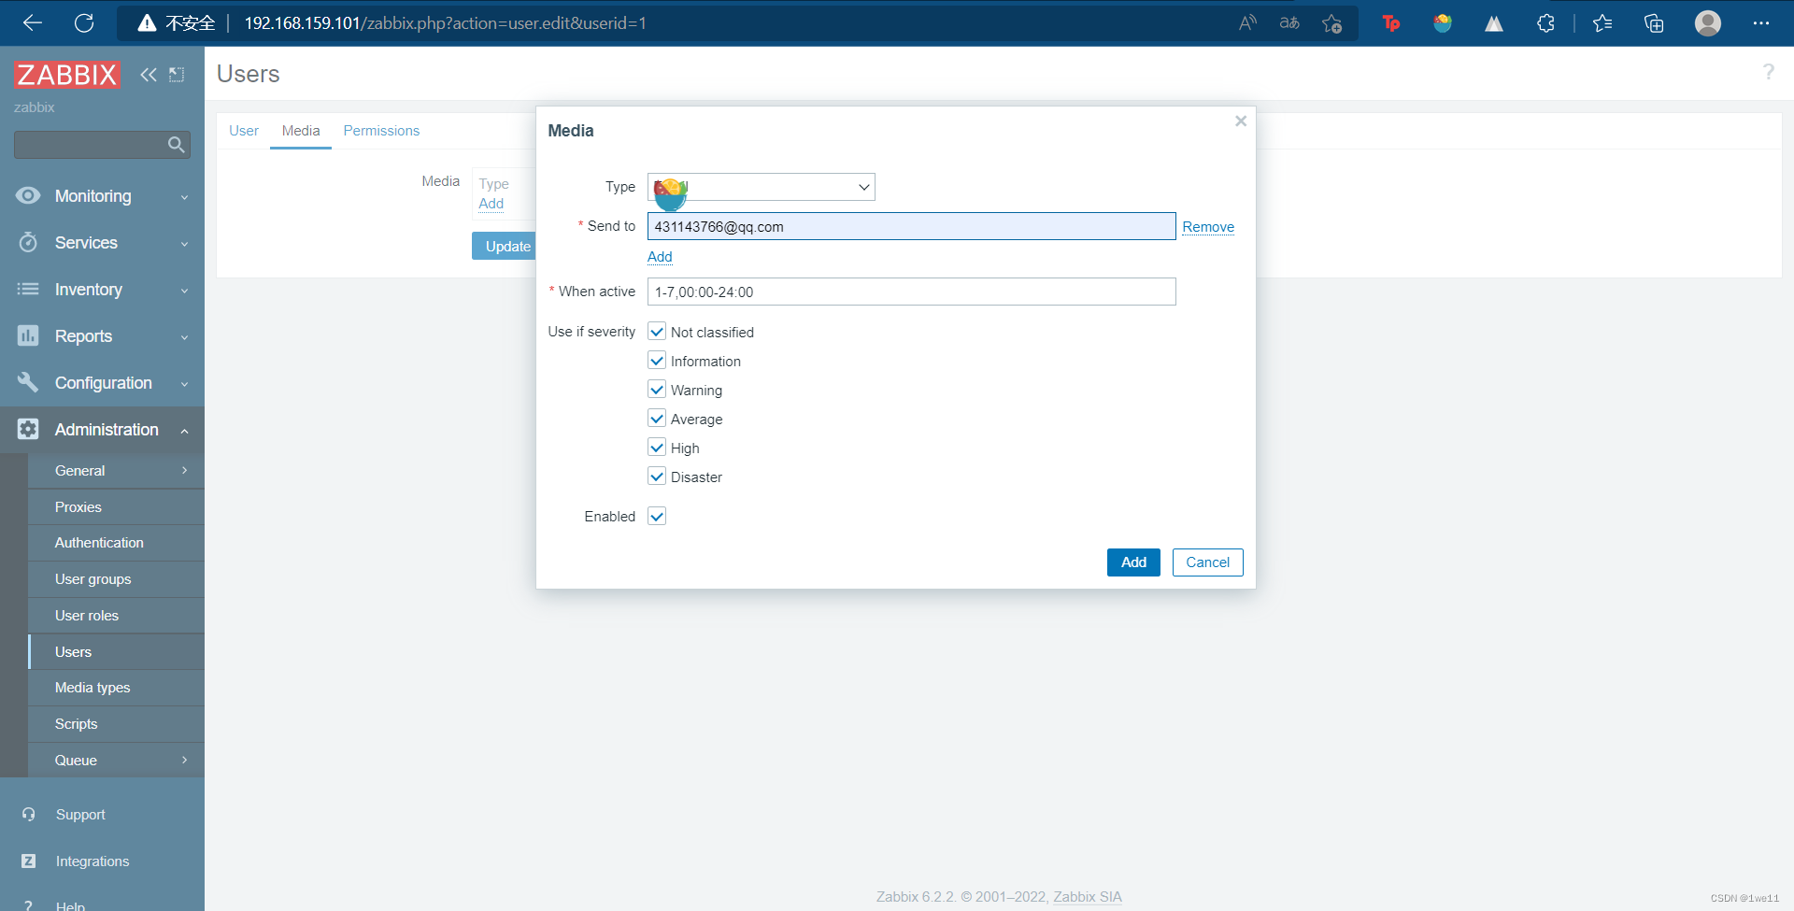Click Add link below Send to

pyautogui.click(x=660, y=257)
